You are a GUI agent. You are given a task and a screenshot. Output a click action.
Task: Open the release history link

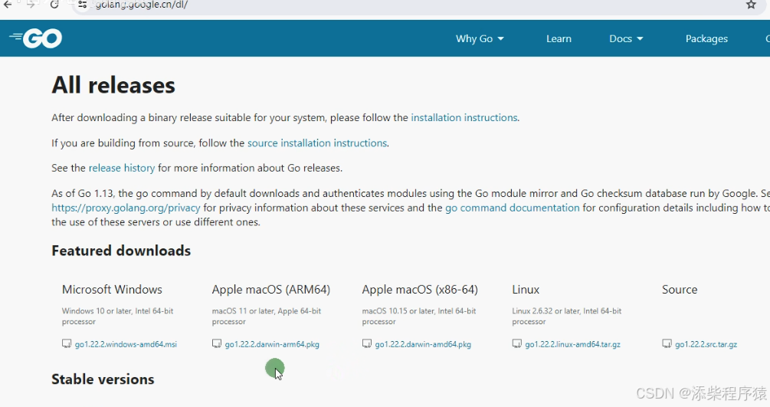tap(122, 168)
